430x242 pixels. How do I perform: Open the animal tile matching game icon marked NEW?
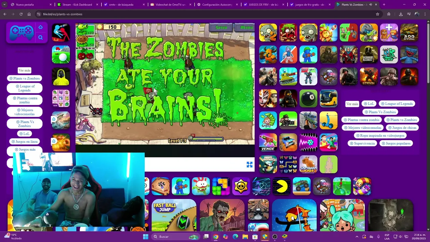point(61,98)
